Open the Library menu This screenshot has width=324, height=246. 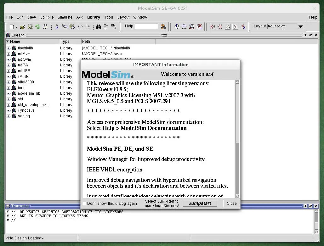94,17
